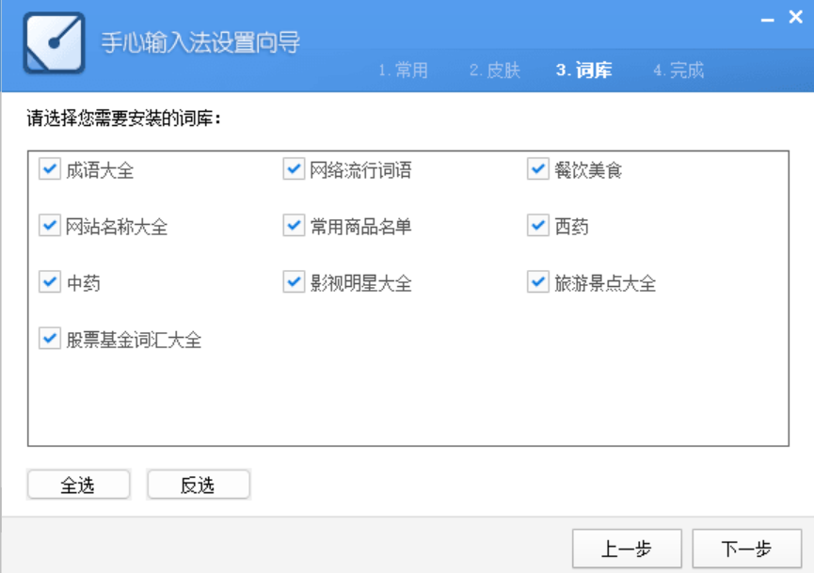Uncheck 股票基金词汇大全
This screenshot has width=814, height=573.
coord(49,338)
